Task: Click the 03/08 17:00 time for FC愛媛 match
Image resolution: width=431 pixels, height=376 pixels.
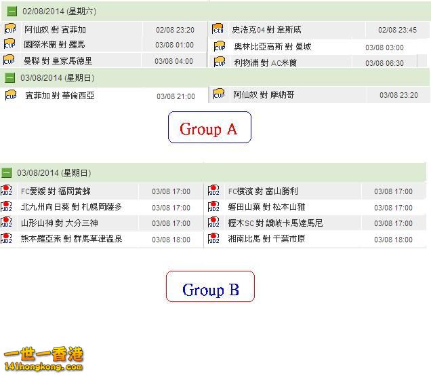Action: pos(171,191)
